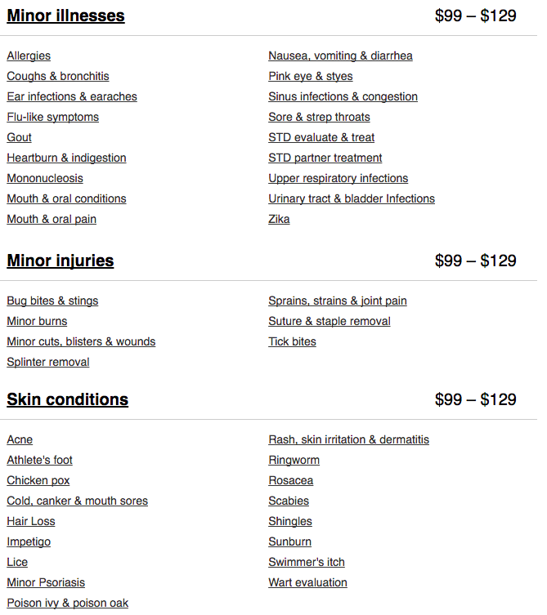Go to Flu-like symptoms page
The width and height of the screenshot is (547, 615).
tap(52, 117)
